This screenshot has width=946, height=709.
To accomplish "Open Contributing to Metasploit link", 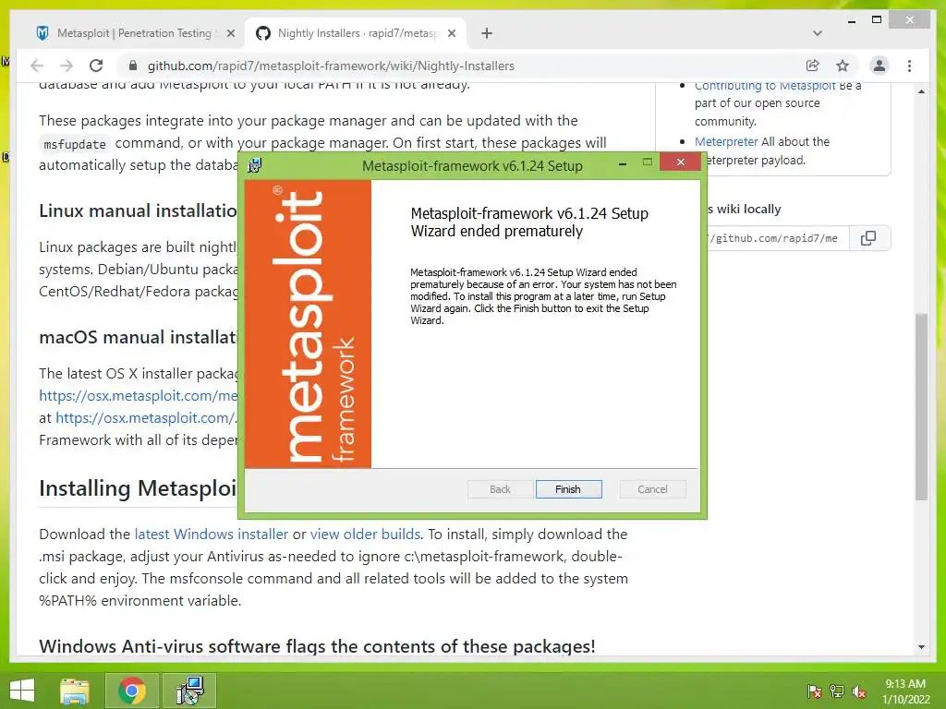I will 765,86.
